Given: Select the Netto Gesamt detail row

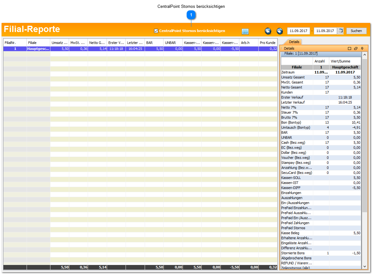Looking at the screenshot, I should [x=321, y=87].
